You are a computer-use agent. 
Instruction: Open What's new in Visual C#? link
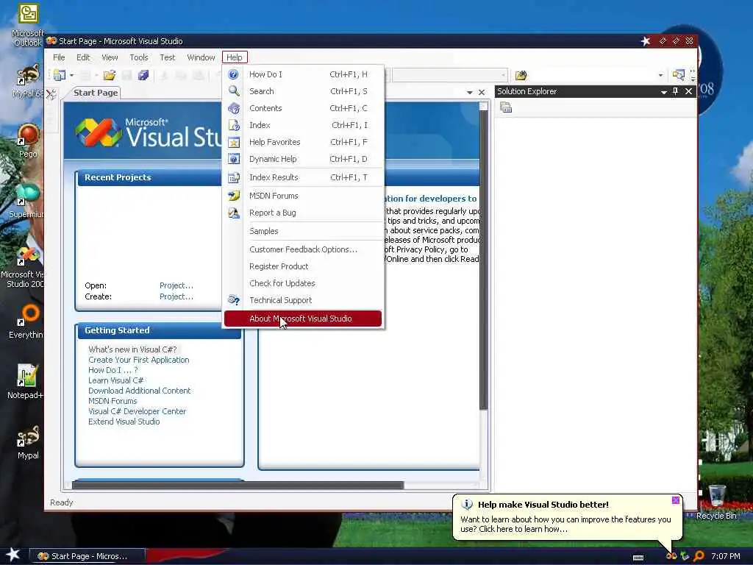[x=132, y=349]
